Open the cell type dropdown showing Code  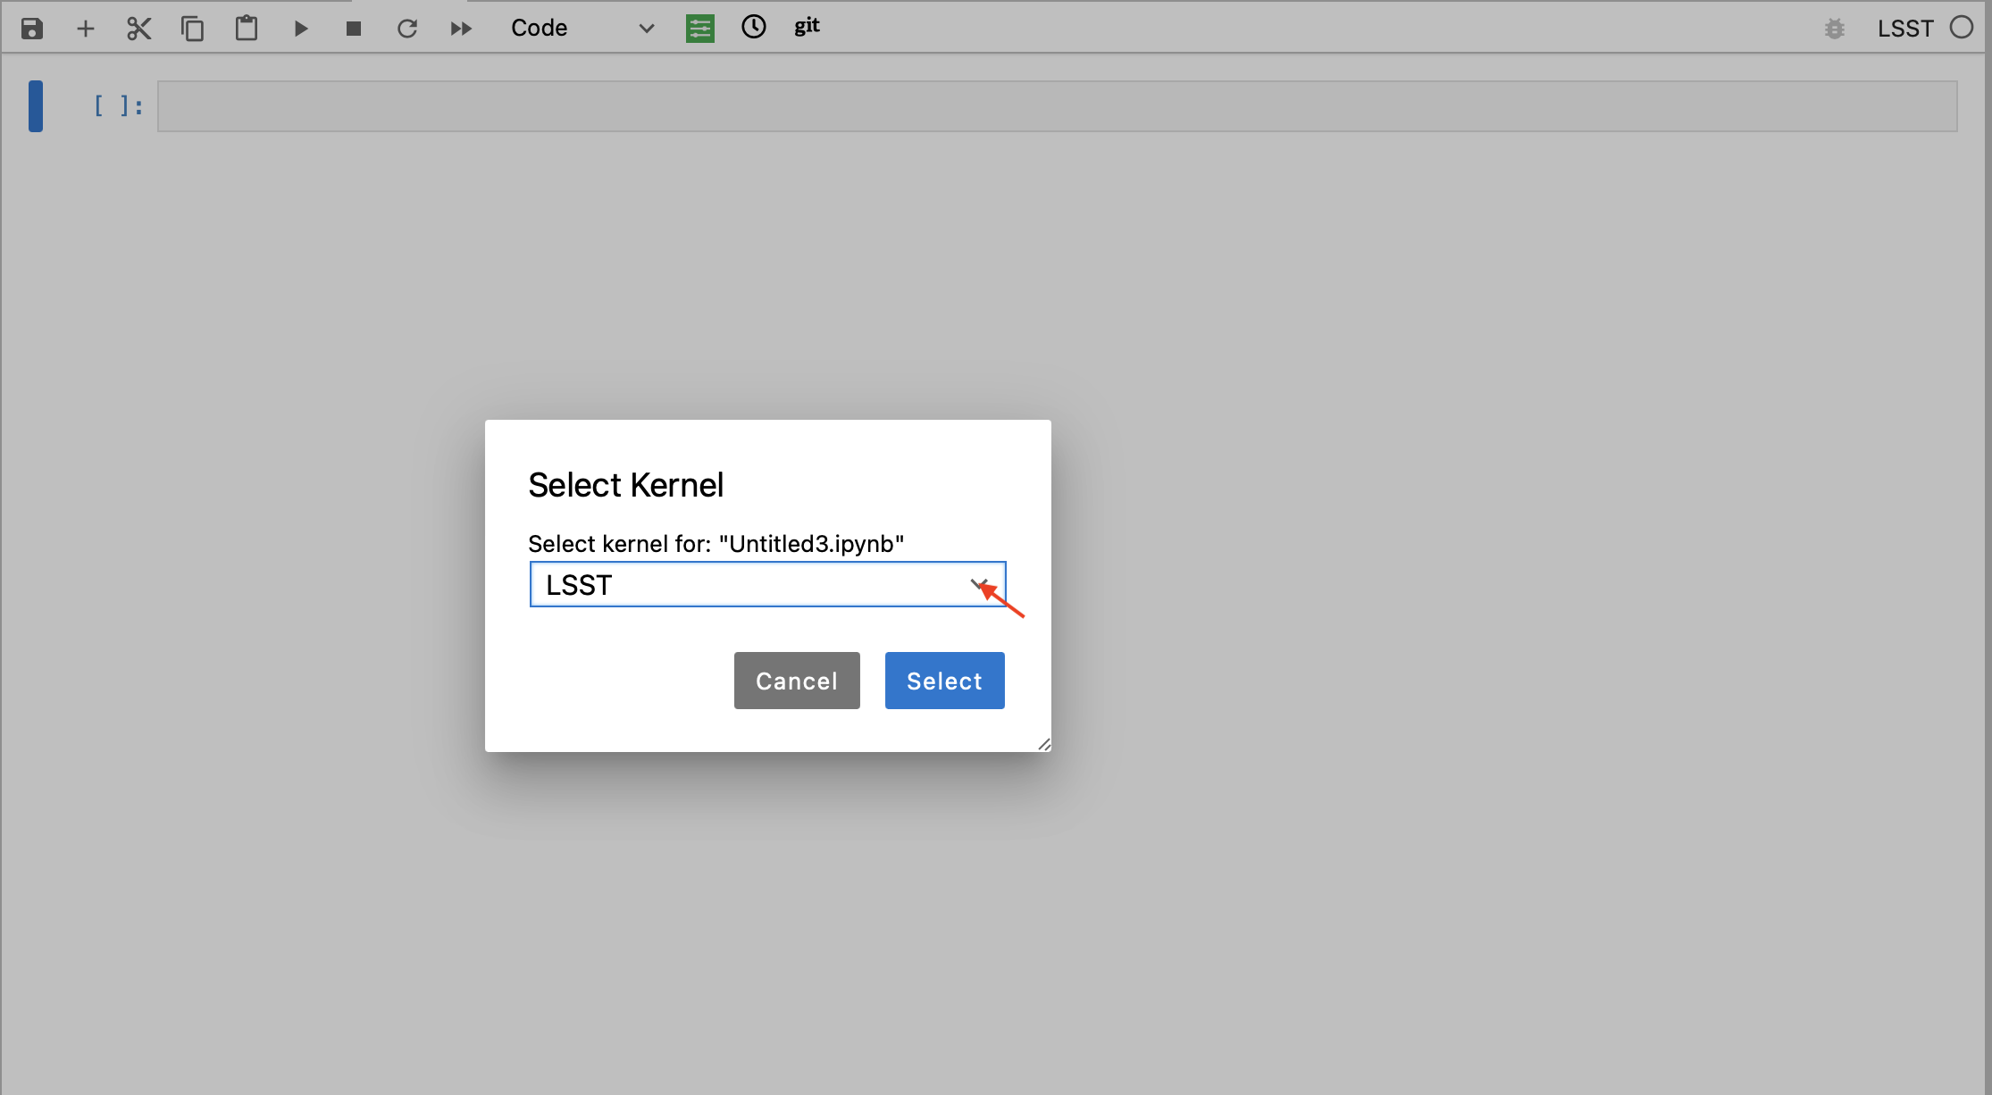(x=582, y=28)
